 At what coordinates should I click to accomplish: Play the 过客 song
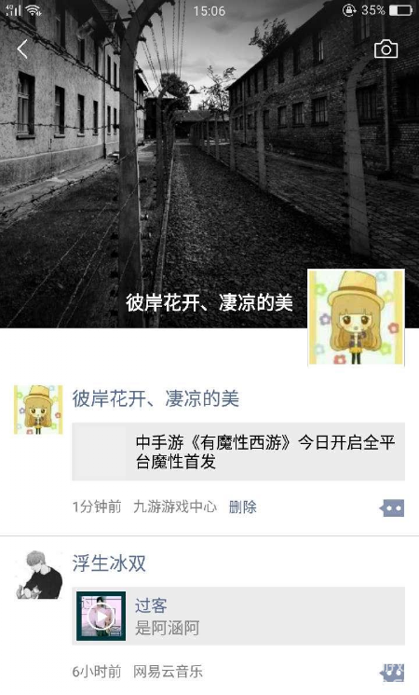[101, 616]
